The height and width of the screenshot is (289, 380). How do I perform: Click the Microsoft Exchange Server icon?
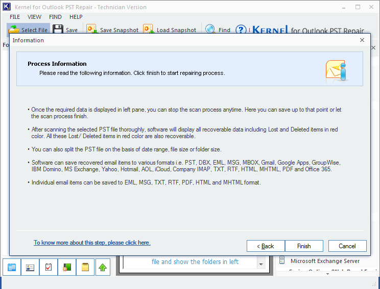pyautogui.click(x=282, y=260)
